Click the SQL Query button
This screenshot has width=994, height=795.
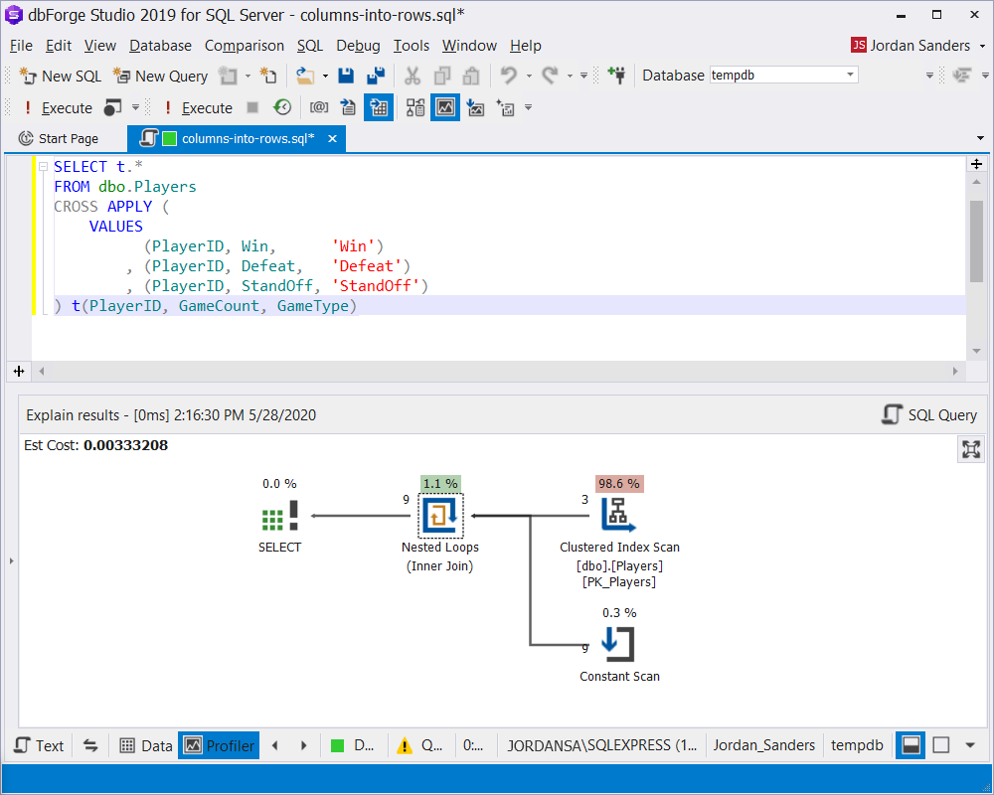pyautogui.click(x=929, y=414)
